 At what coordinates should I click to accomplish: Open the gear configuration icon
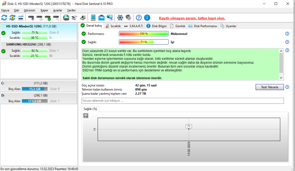click(x=120, y=18)
